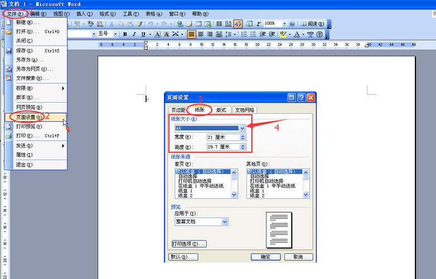Expand the font color dropdown arrow
Screen dimensions: 436x279
(303, 34)
